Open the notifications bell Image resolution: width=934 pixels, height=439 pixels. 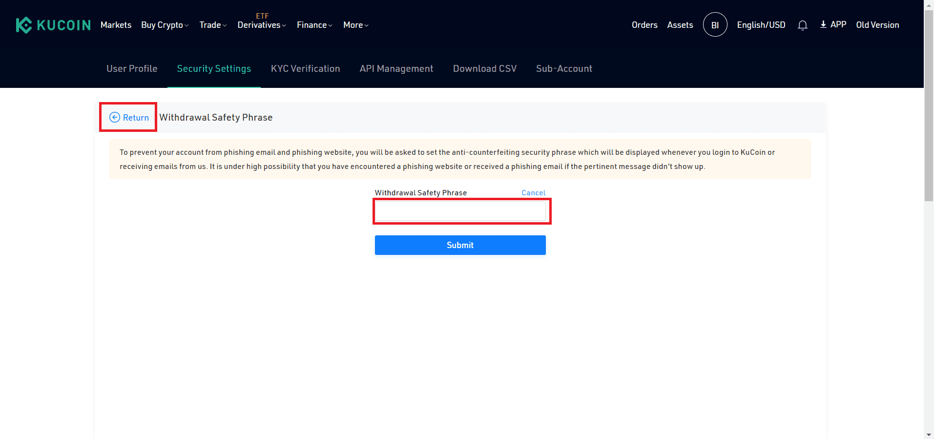pyautogui.click(x=802, y=25)
